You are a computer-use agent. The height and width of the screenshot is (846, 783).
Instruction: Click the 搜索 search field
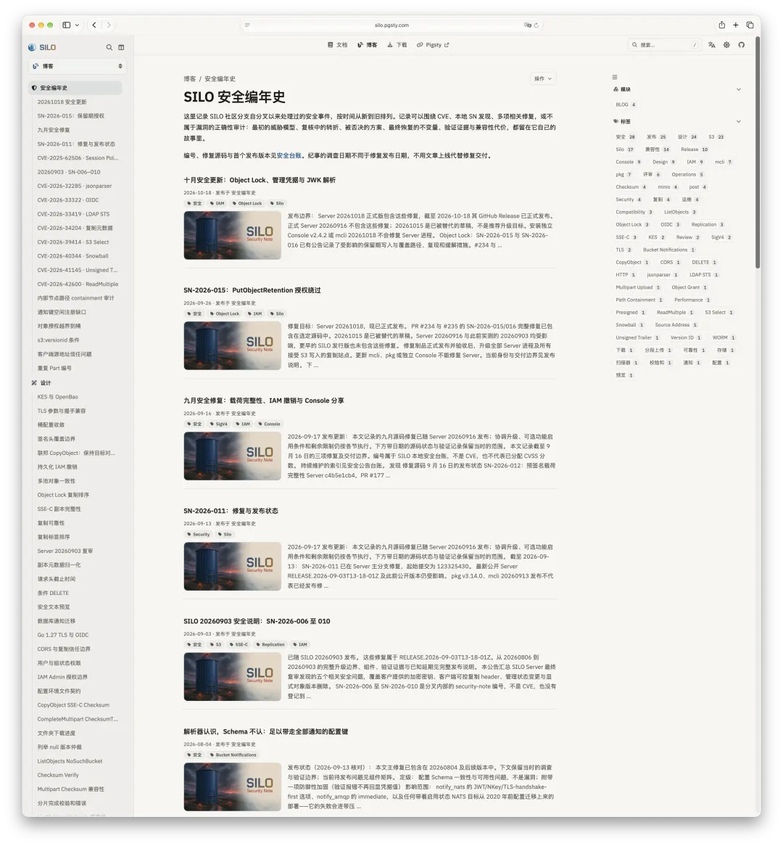click(666, 45)
